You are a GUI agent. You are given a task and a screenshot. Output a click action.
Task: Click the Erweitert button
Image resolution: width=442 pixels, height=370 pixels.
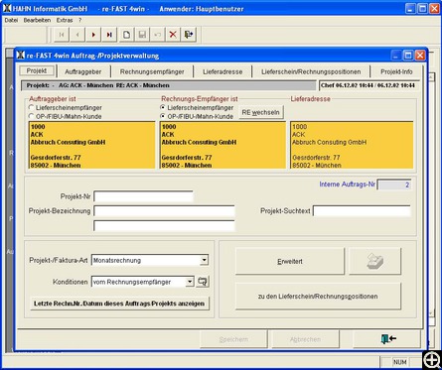click(290, 261)
